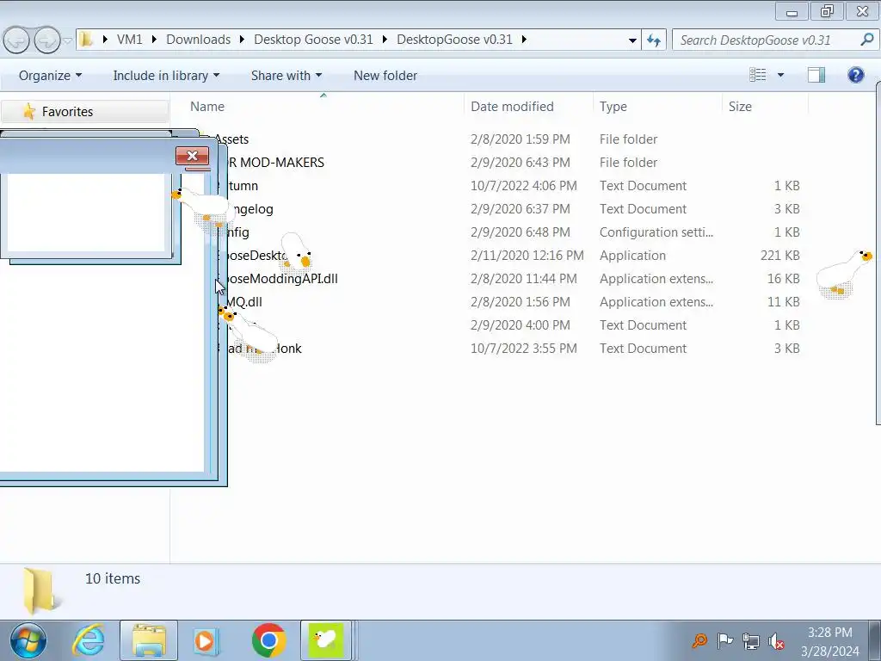Screen dimensions: 881x661
Task: Click the Forward navigation arrow button
Action: (x=47, y=40)
